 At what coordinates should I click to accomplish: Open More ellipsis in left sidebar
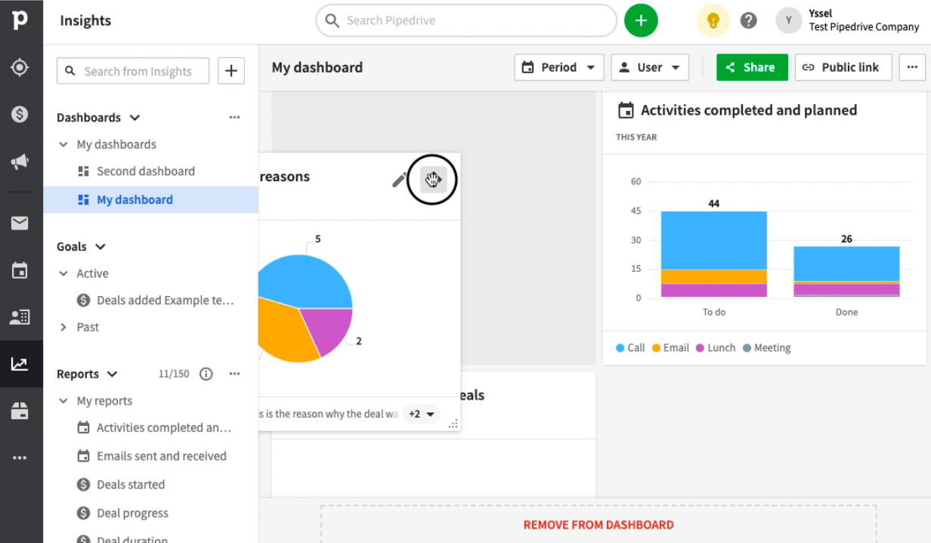point(20,458)
